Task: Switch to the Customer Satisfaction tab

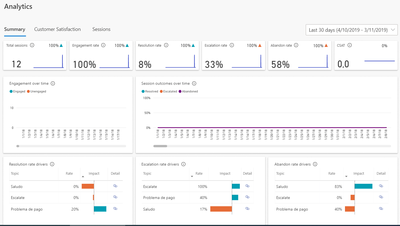Action: [x=57, y=29]
